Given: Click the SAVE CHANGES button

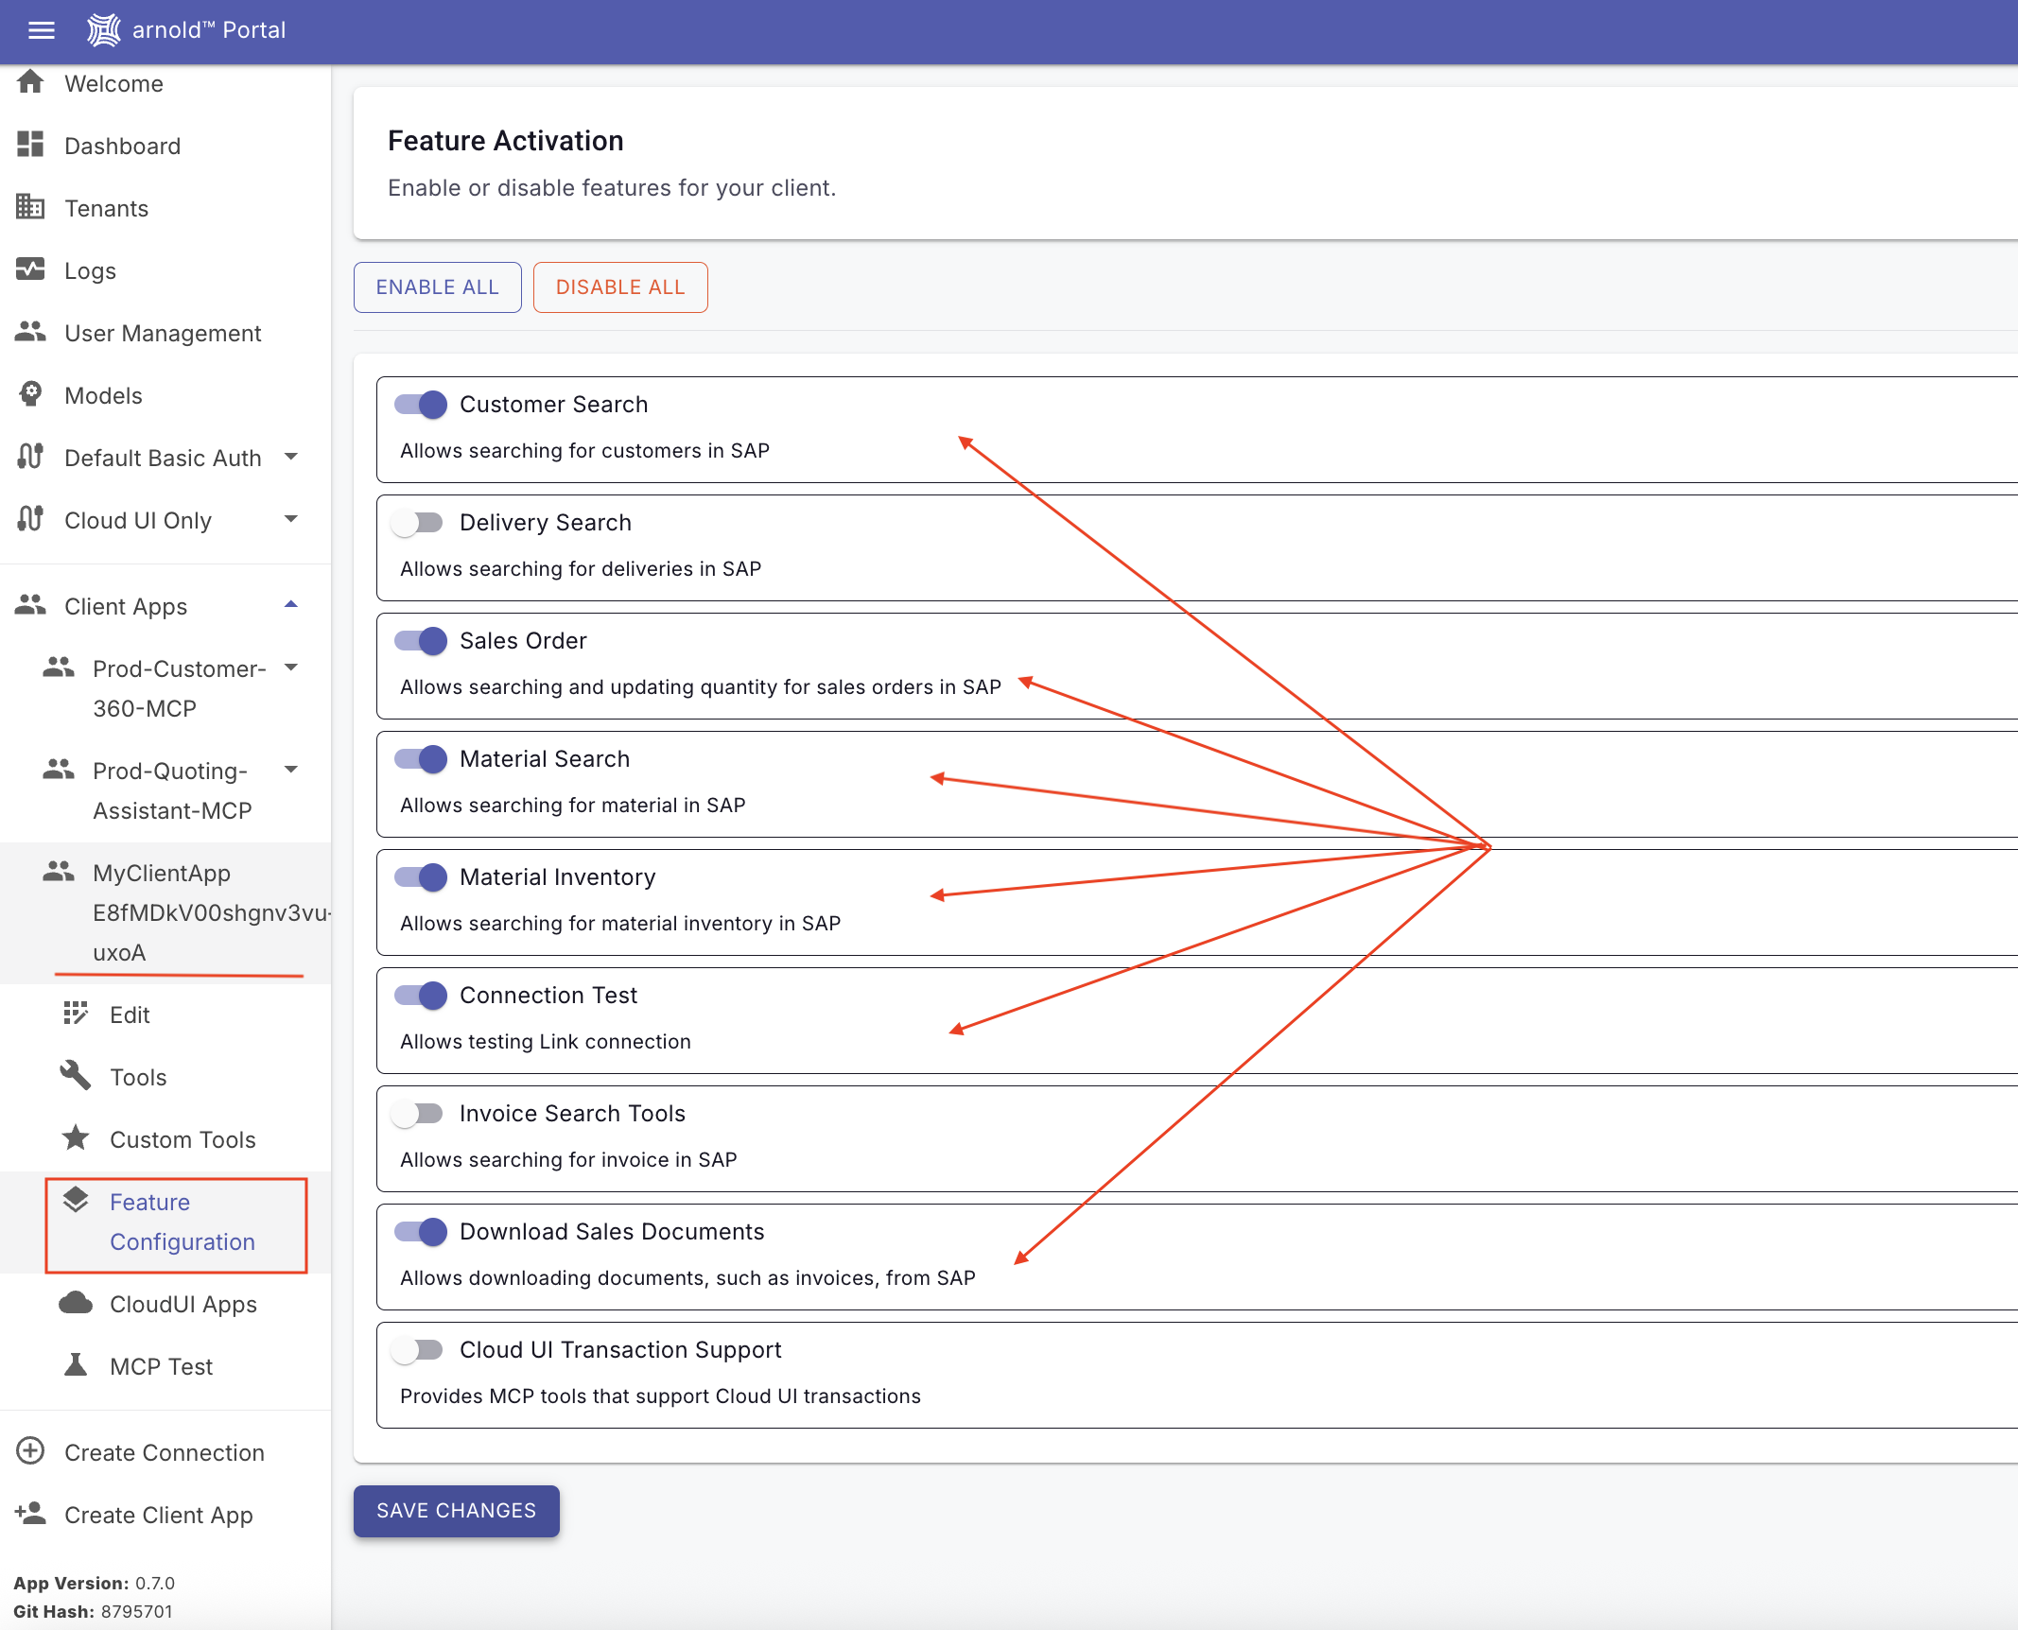Looking at the screenshot, I should (456, 1511).
